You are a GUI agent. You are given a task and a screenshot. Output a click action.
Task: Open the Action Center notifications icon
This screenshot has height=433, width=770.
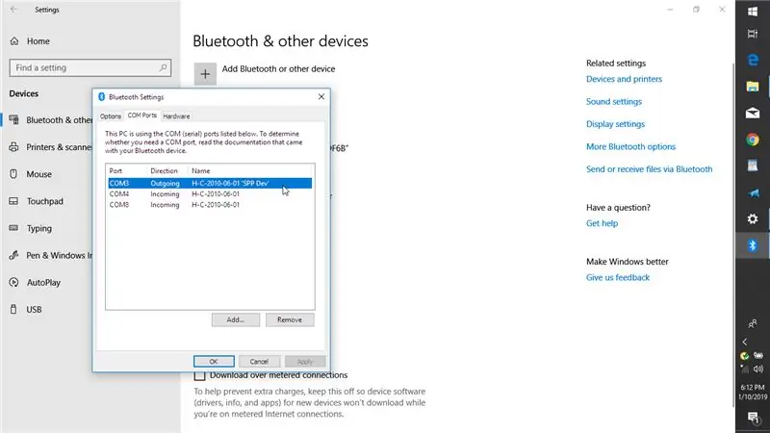(753, 418)
